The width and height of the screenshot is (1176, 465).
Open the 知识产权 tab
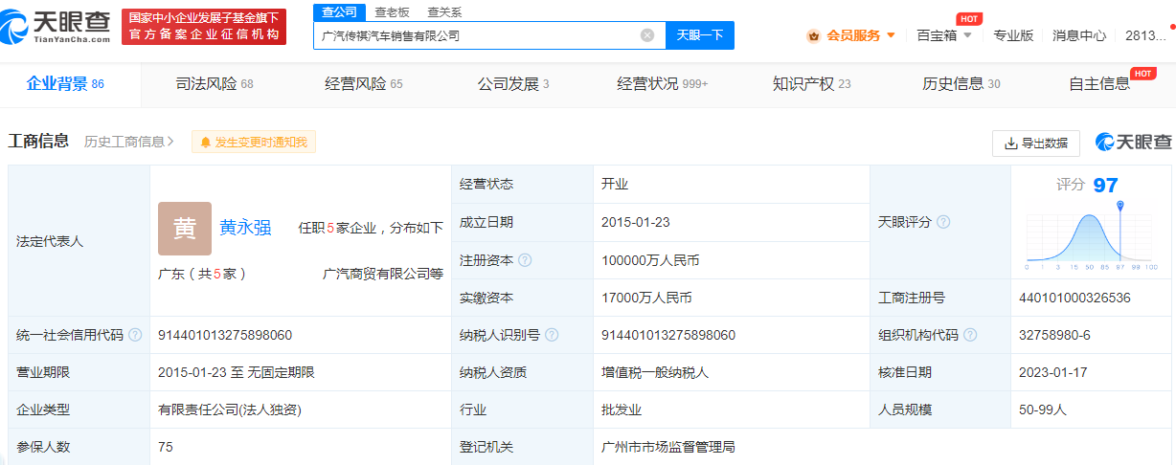812,84
